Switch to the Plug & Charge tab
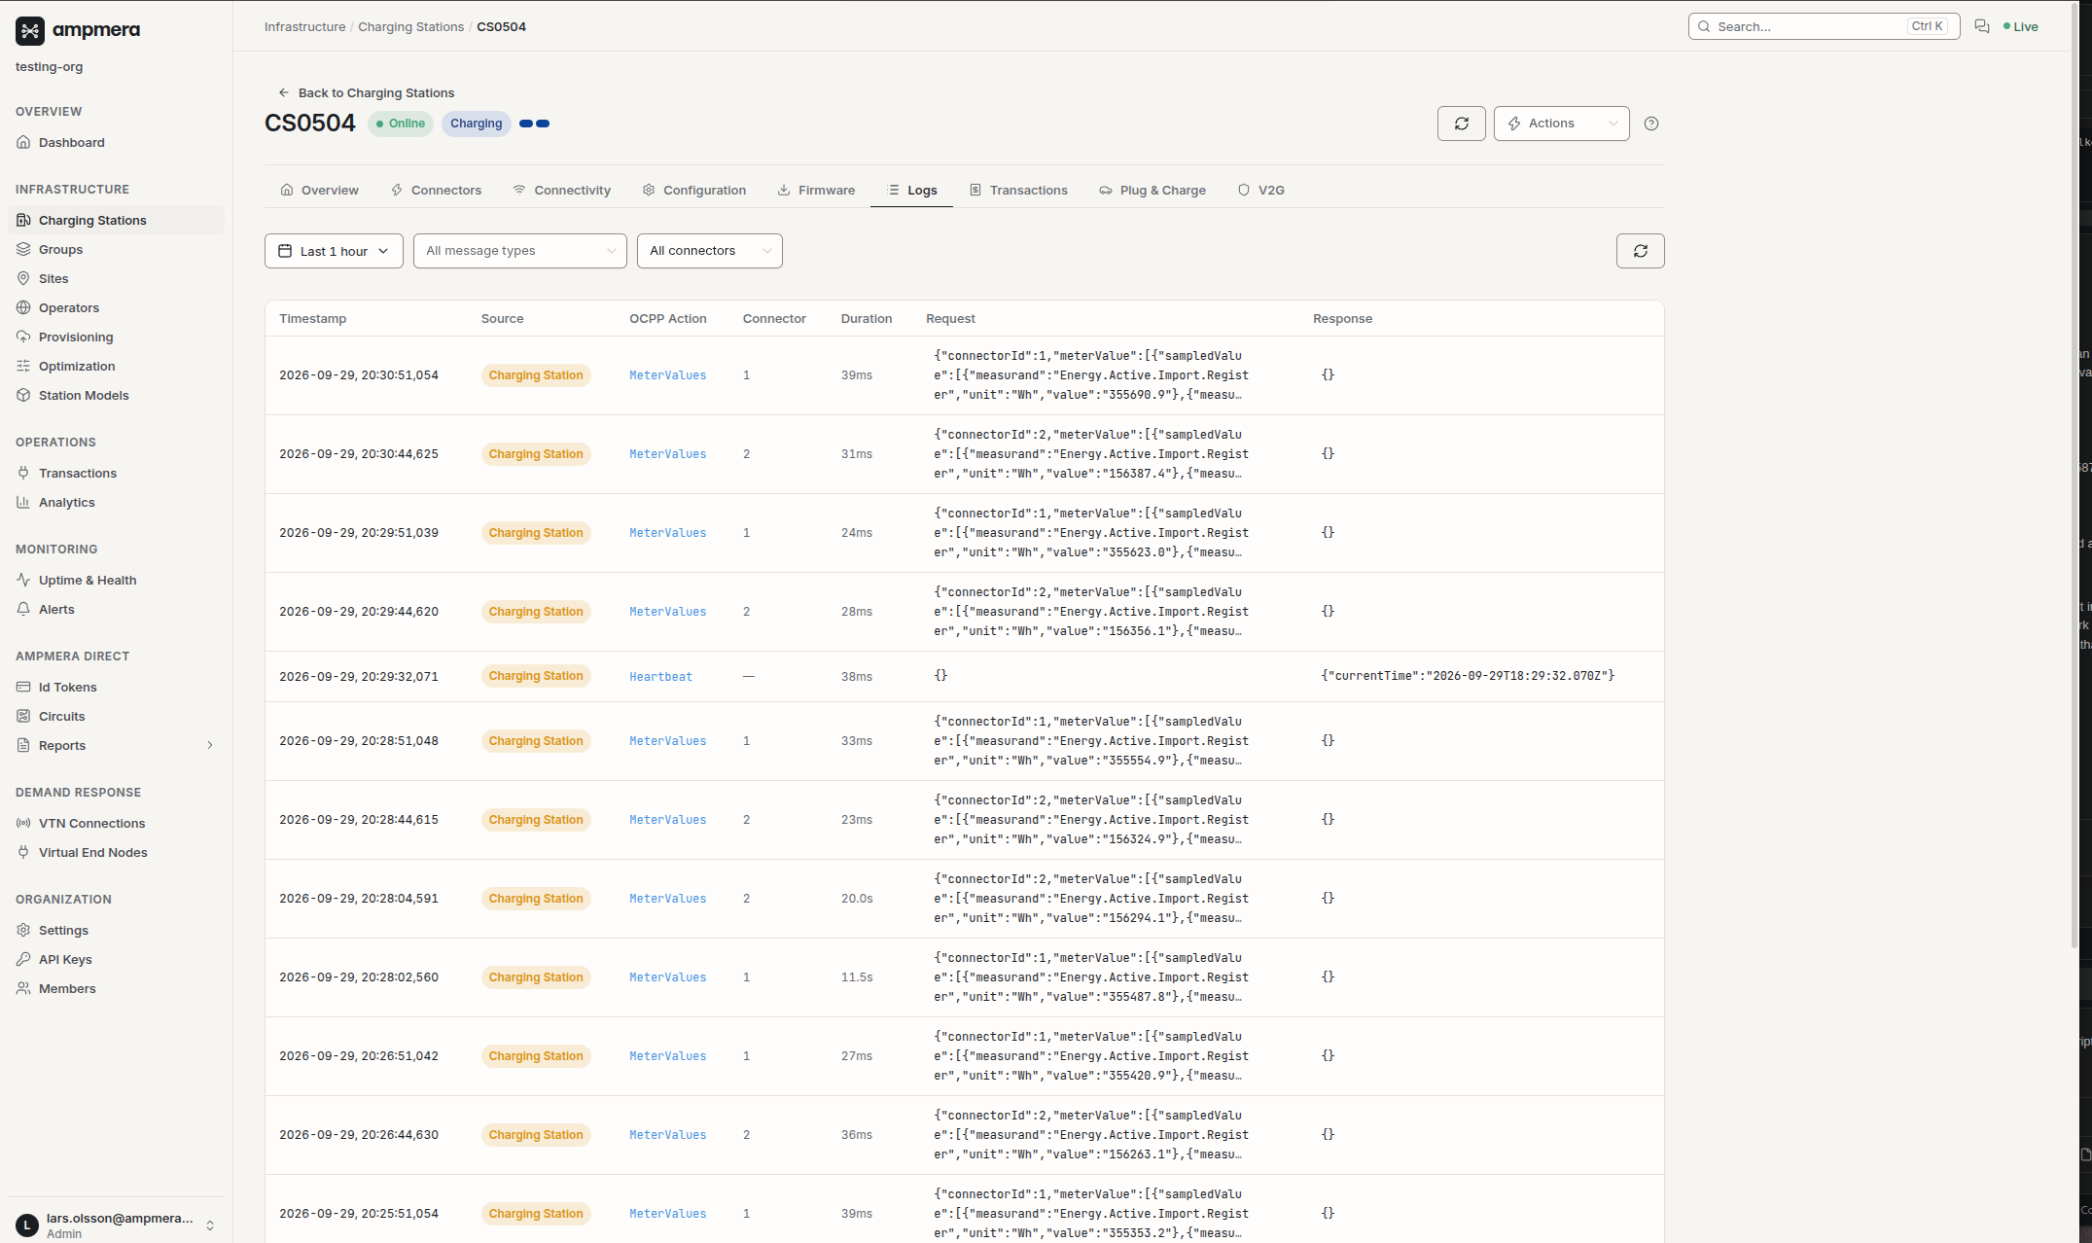The width and height of the screenshot is (2092, 1243). [x=1152, y=190]
